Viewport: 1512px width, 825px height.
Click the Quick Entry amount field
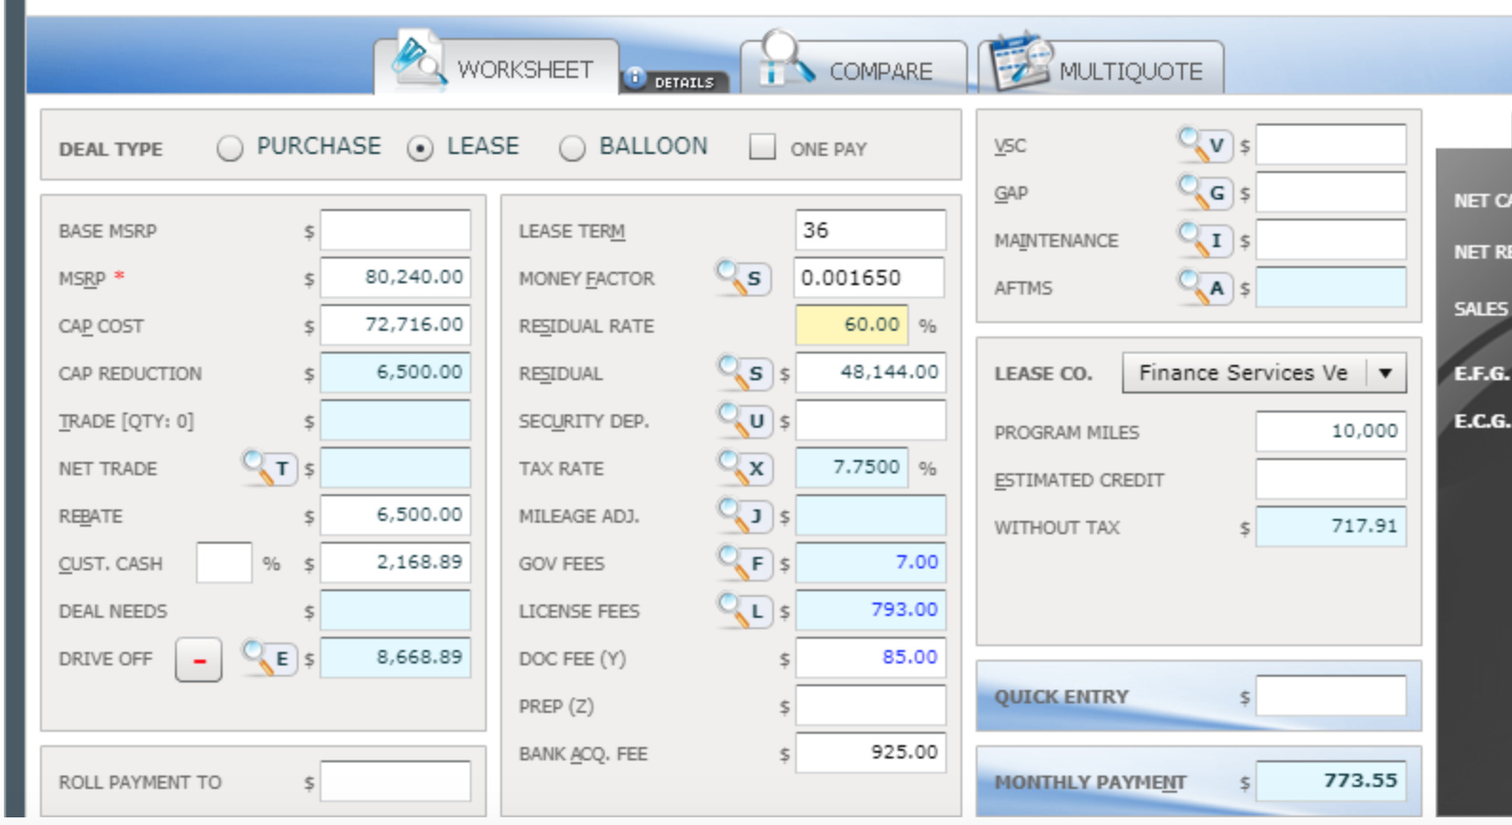pos(1329,696)
